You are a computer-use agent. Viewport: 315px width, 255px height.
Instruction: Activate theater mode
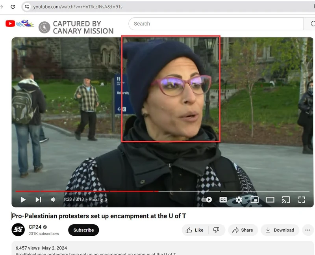(x=271, y=199)
